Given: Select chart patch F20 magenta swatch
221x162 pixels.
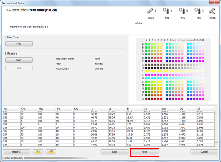Looking at the screenshot, I should tap(203, 61).
